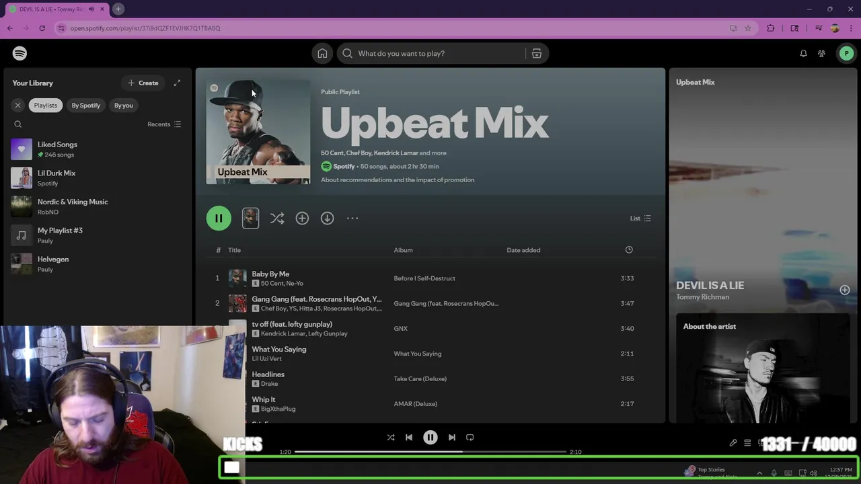The width and height of the screenshot is (861, 484).
Task: Open the Lil Durk Mix playlist
Action: point(97,178)
